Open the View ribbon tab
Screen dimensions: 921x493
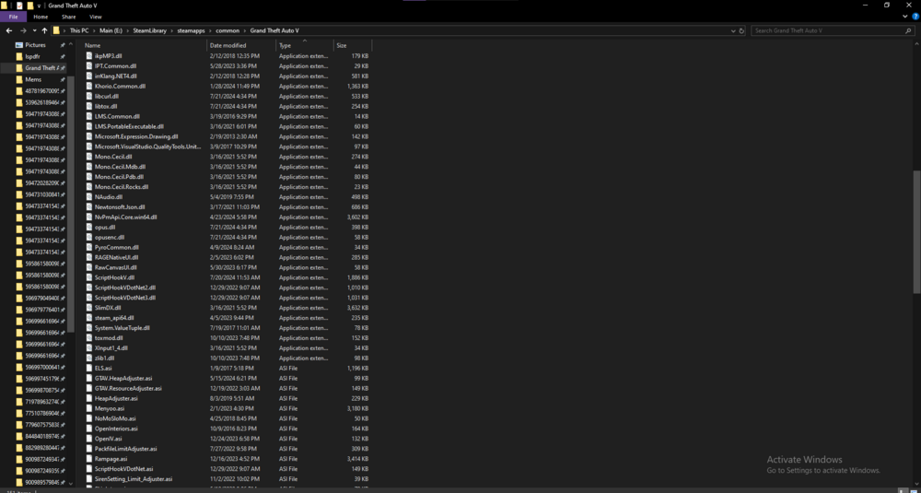coord(95,17)
